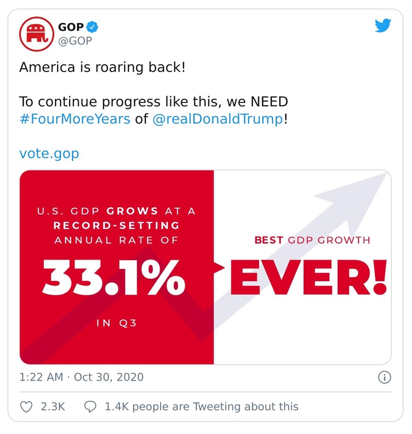Click the red "EVER!" headline in the image
Viewport: 412px width, 434px height.
pyautogui.click(x=307, y=278)
